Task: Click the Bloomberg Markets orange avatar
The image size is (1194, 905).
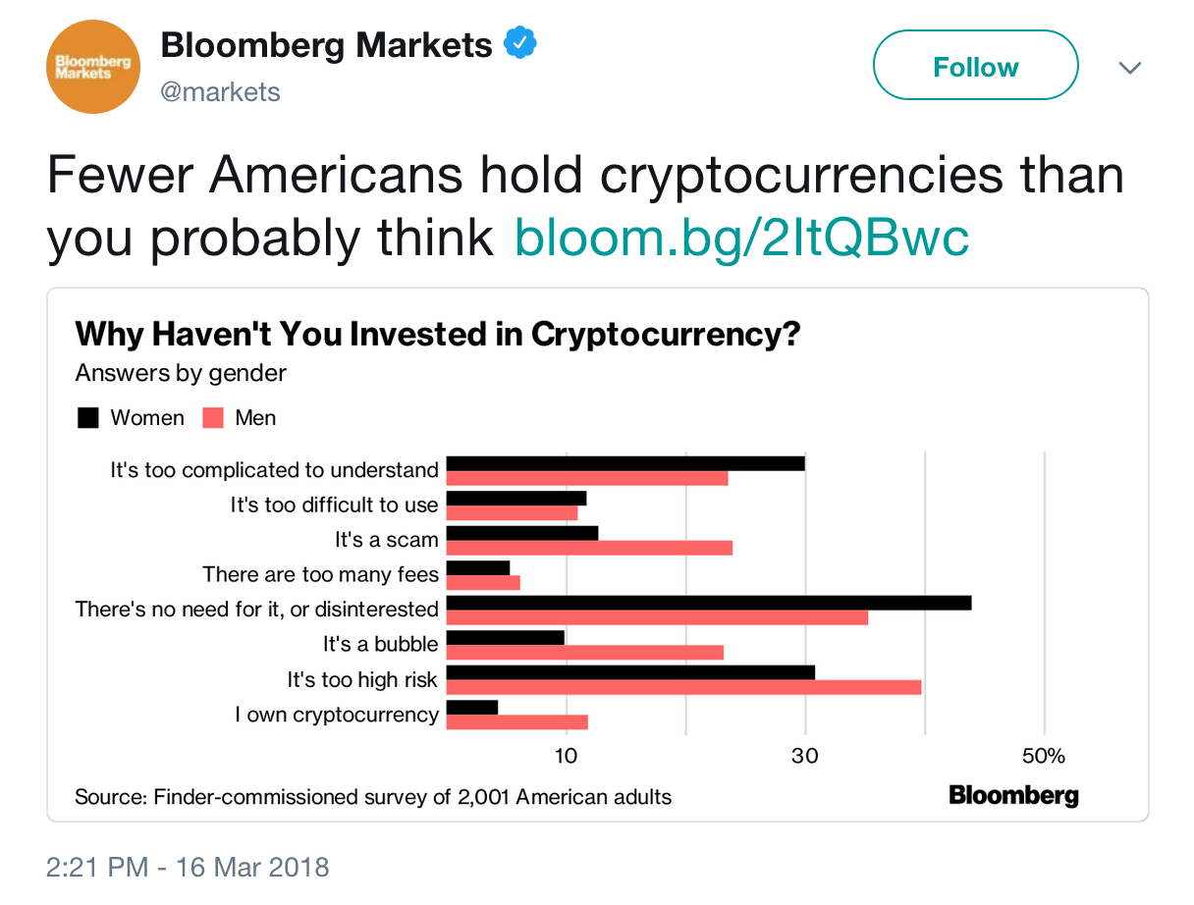Action: [x=93, y=68]
